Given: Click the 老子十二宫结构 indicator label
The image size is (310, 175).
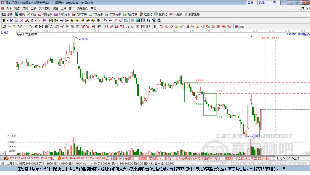Looking at the screenshot, I should pyautogui.click(x=27, y=34).
